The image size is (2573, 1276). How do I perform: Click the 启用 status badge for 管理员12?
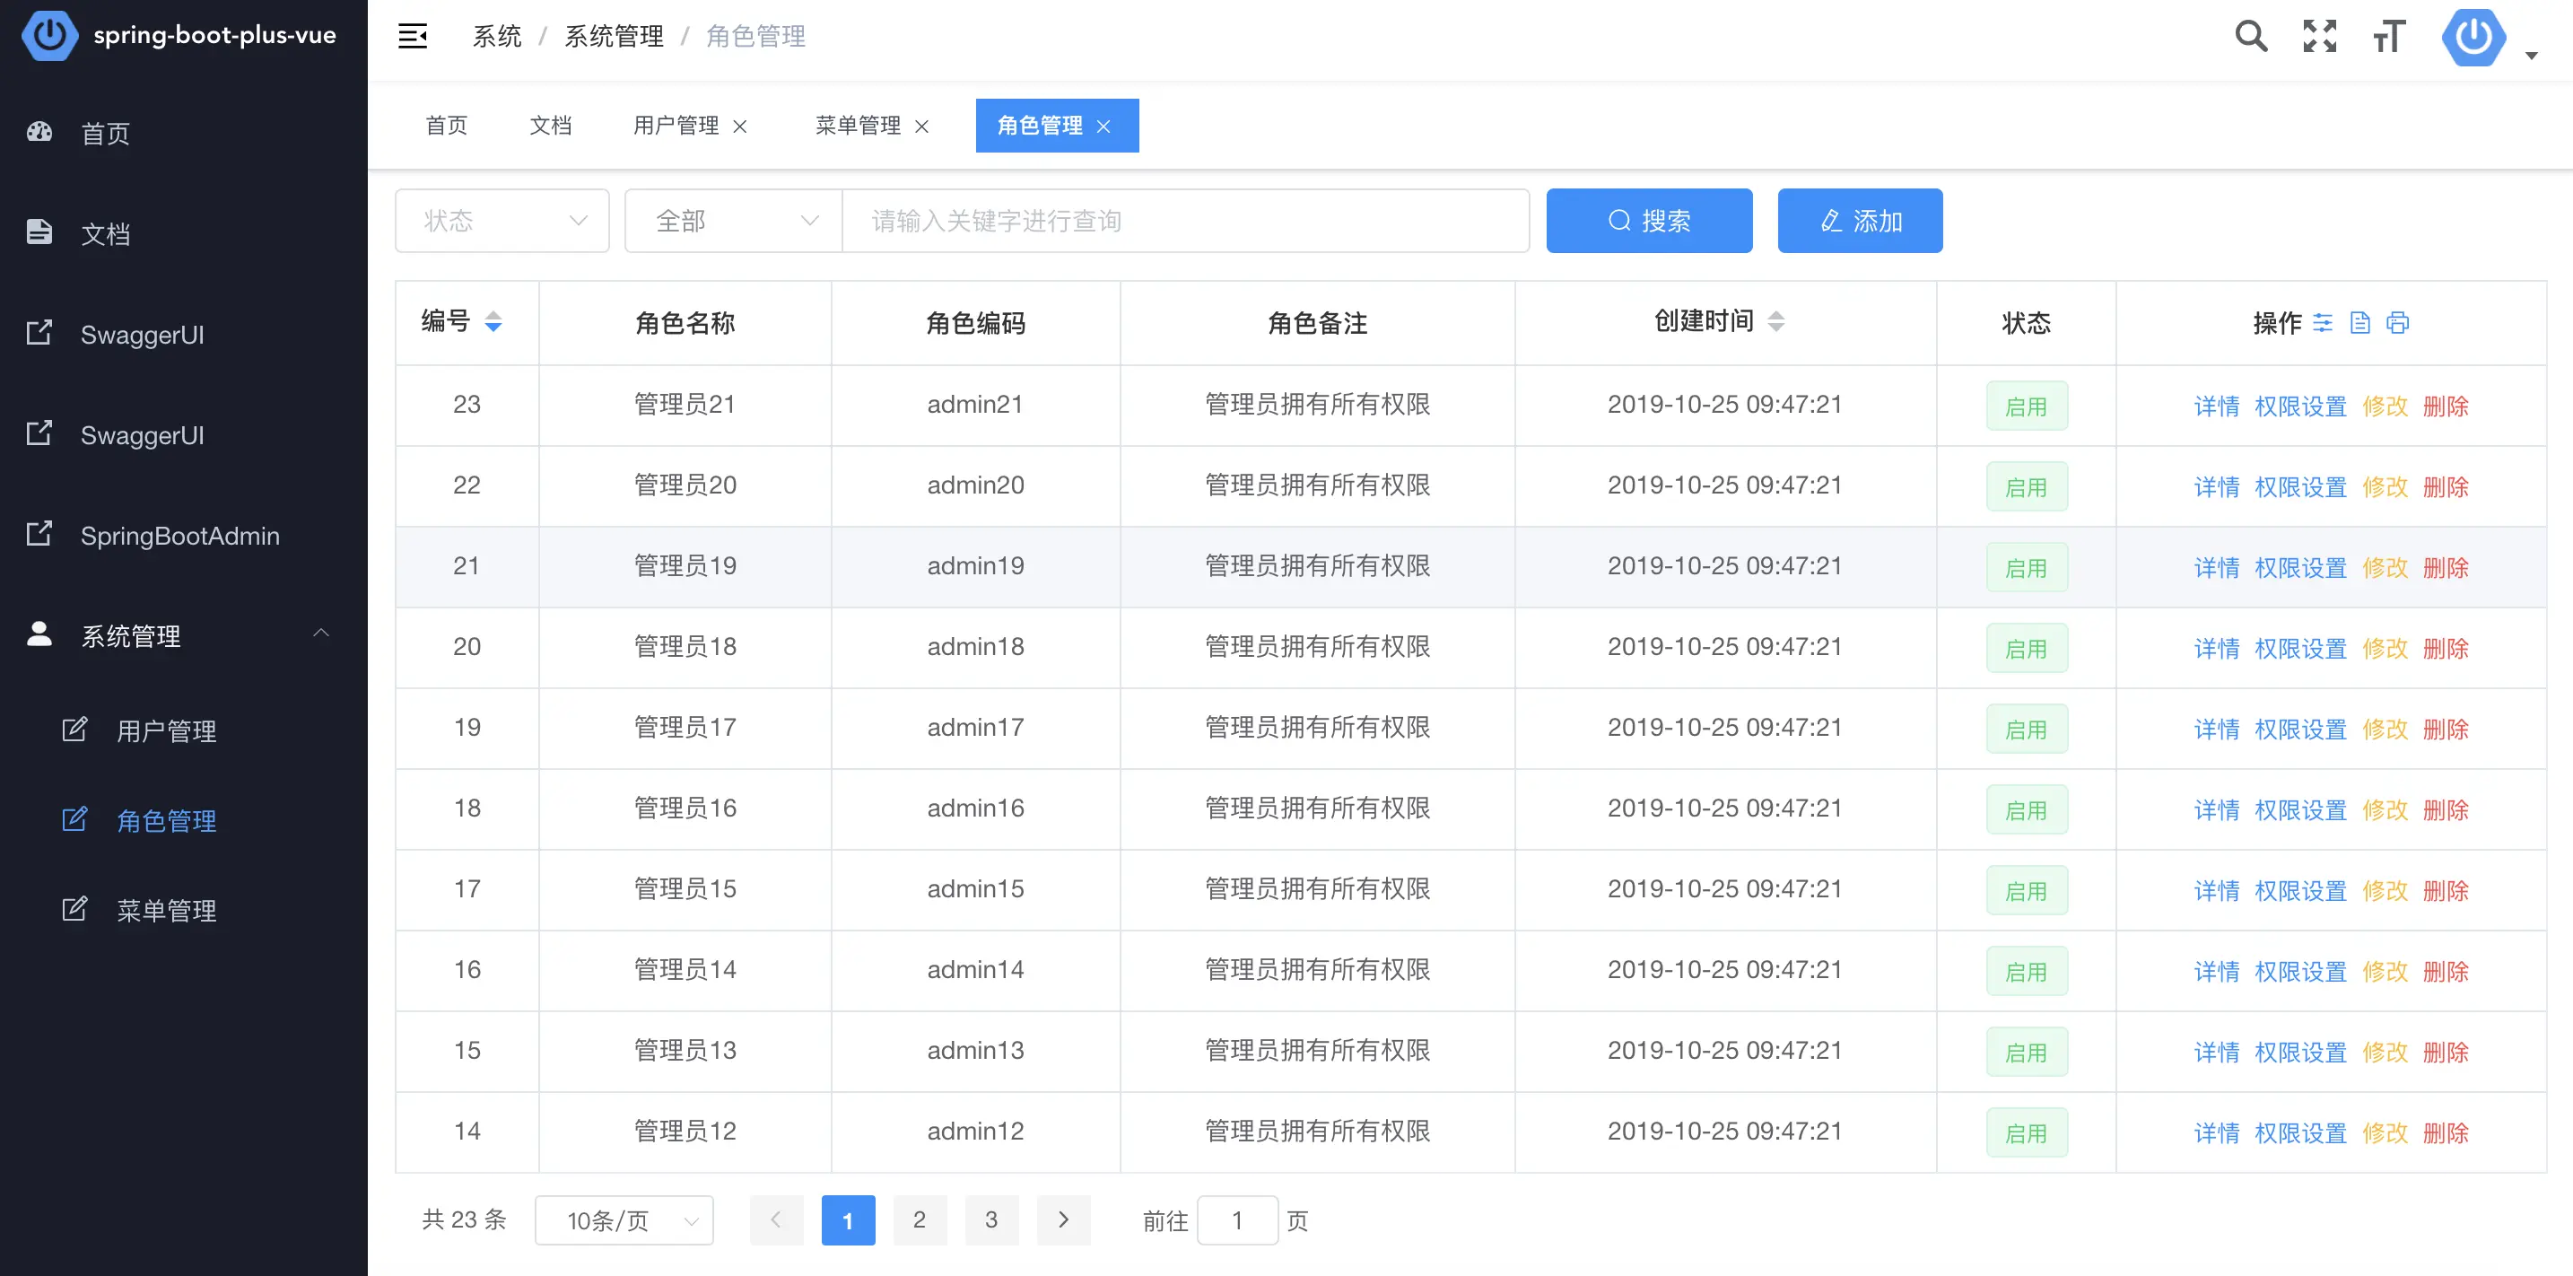[2028, 1132]
